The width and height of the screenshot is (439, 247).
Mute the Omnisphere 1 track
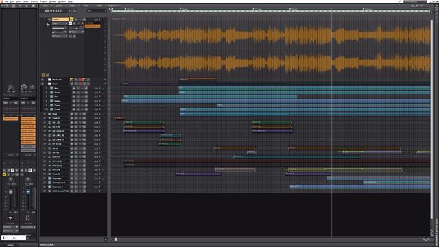tap(71, 183)
